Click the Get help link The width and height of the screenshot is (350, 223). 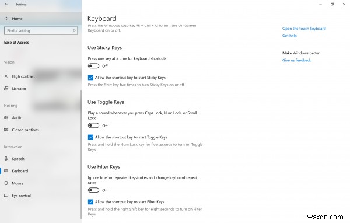pyautogui.click(x=289, y=36)
